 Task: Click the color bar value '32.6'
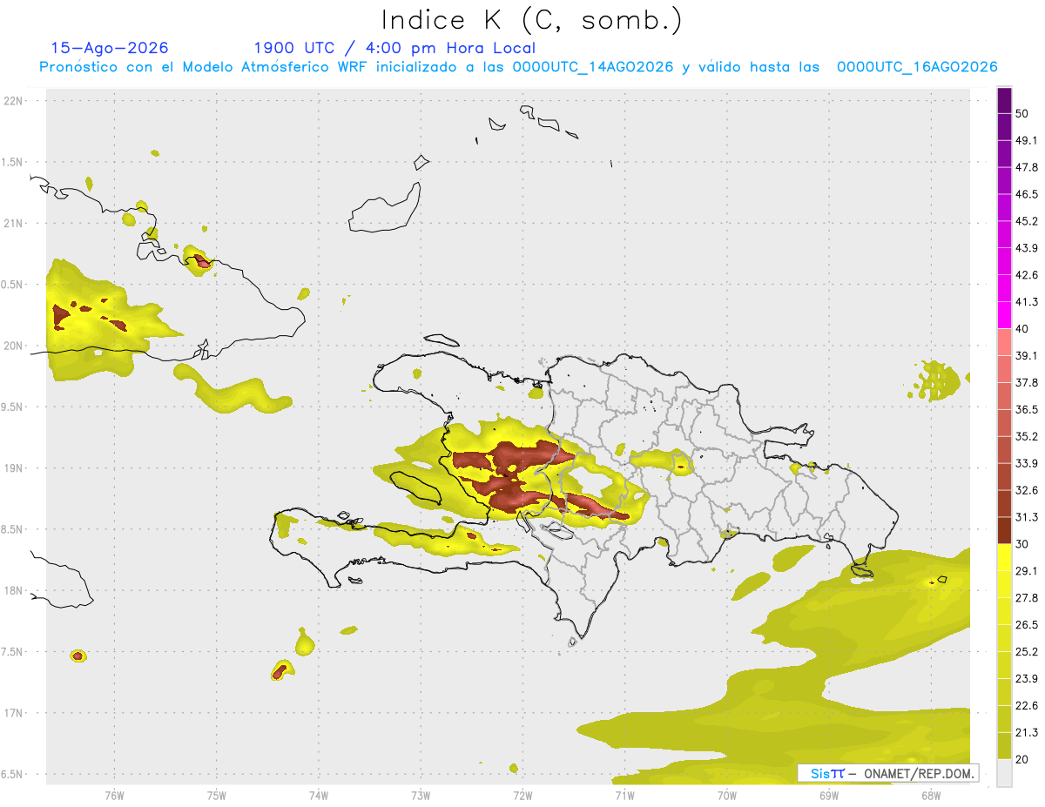tap(1026, 490)
